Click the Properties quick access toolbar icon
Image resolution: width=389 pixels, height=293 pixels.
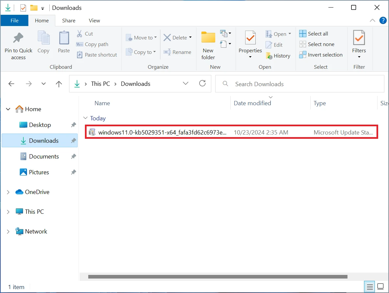pos(23,8)
